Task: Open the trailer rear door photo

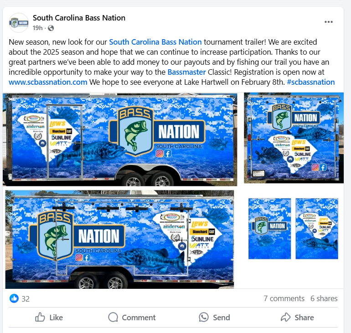Action: 294,138
